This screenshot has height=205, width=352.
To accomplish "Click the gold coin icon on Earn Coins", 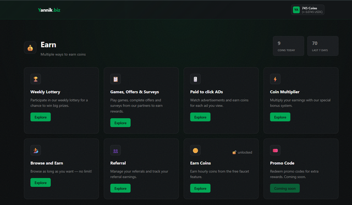I will click(195, 150).
